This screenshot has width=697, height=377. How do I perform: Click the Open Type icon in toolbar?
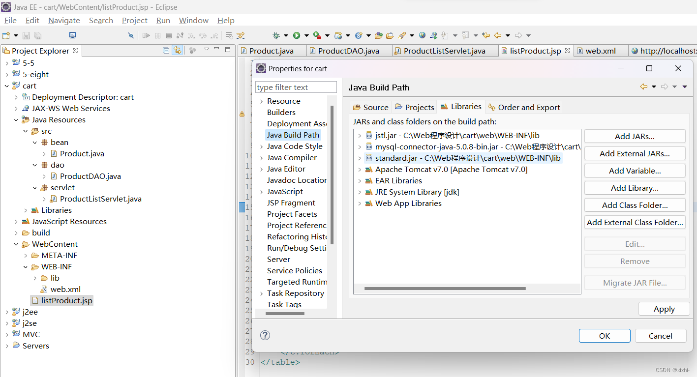[x=378, y=35]
